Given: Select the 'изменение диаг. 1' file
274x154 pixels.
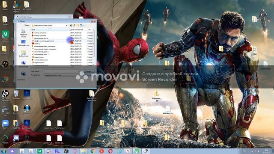Looking at the screenshot, I should tap(40, 52).
